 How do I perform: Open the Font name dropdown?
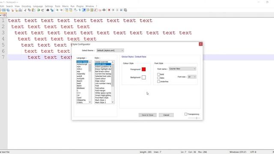coord(182,69)
